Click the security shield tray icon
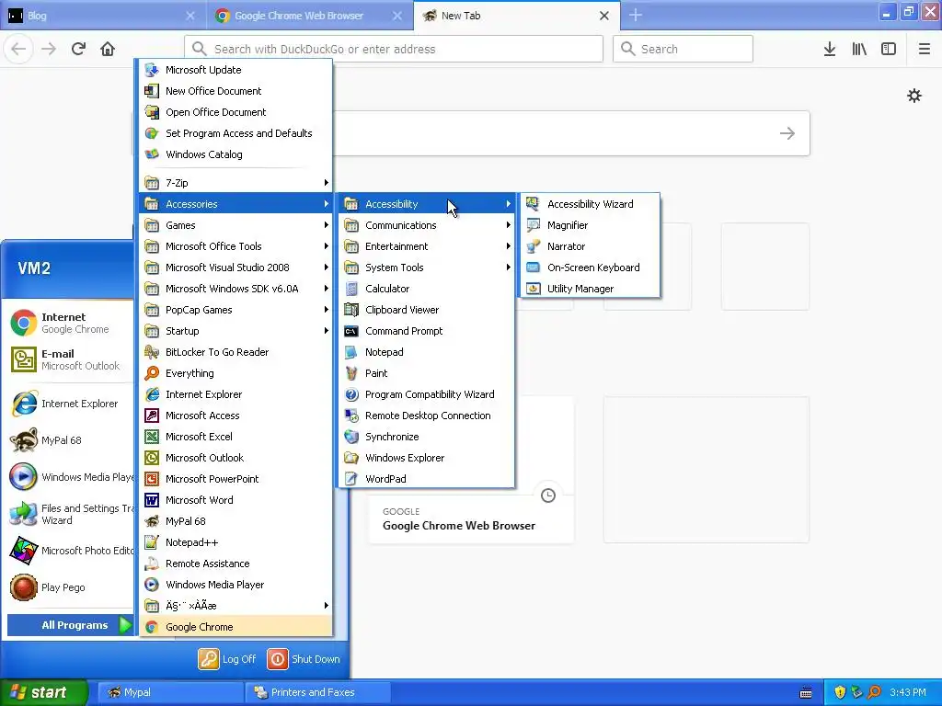Screen dimensions: 942x706 pyautogui.click(x=840, y=692)
